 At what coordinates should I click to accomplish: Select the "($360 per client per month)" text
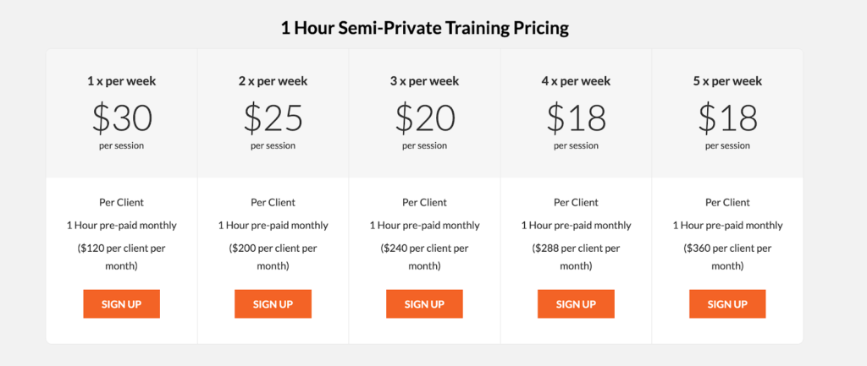(727, 257)
